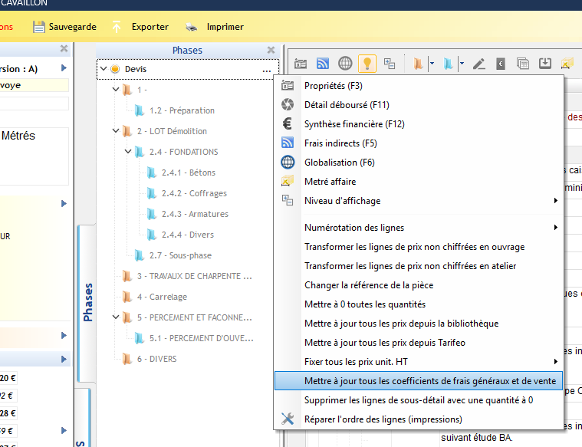Screen dimensions: 582x447
Task: Select the 2.4.1 - Bétons tree item
Action: click(188, 173)
